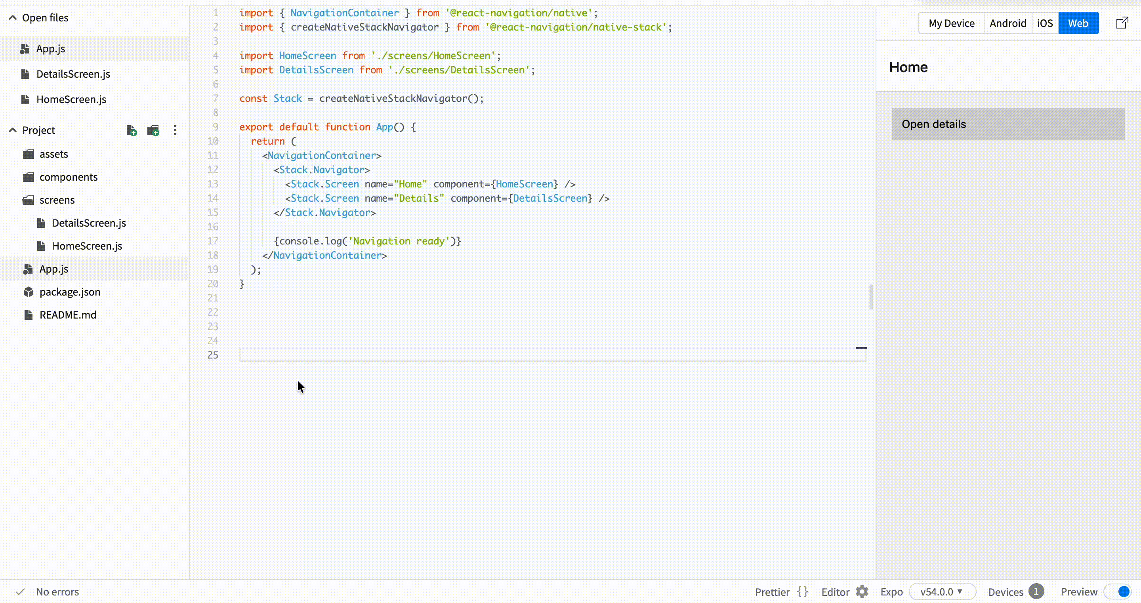Open preview in new window icon
This screenshot has width=1141, height=603.
click(1122, 23)
